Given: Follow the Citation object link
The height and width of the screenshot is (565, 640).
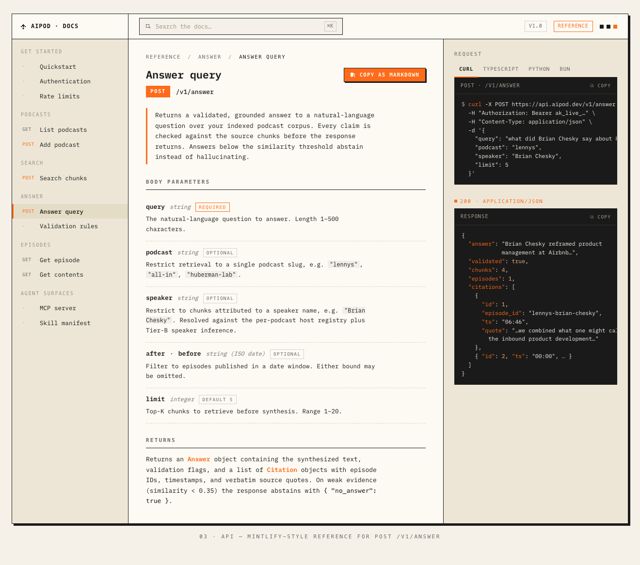Looking at the screenshot, I should click(282, 470).
